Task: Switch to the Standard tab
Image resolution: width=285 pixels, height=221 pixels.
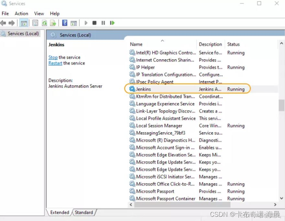Action: point(84,212)
